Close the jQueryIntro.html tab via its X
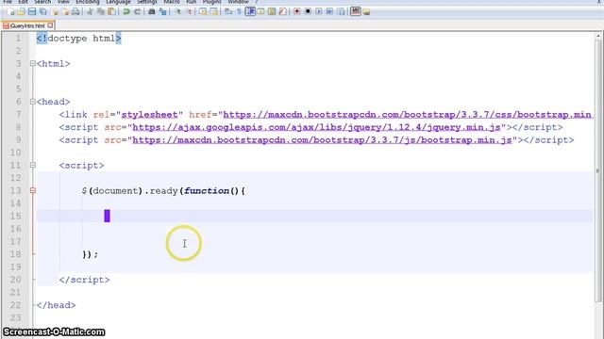The image size is (604, 339). click(50, 25)
